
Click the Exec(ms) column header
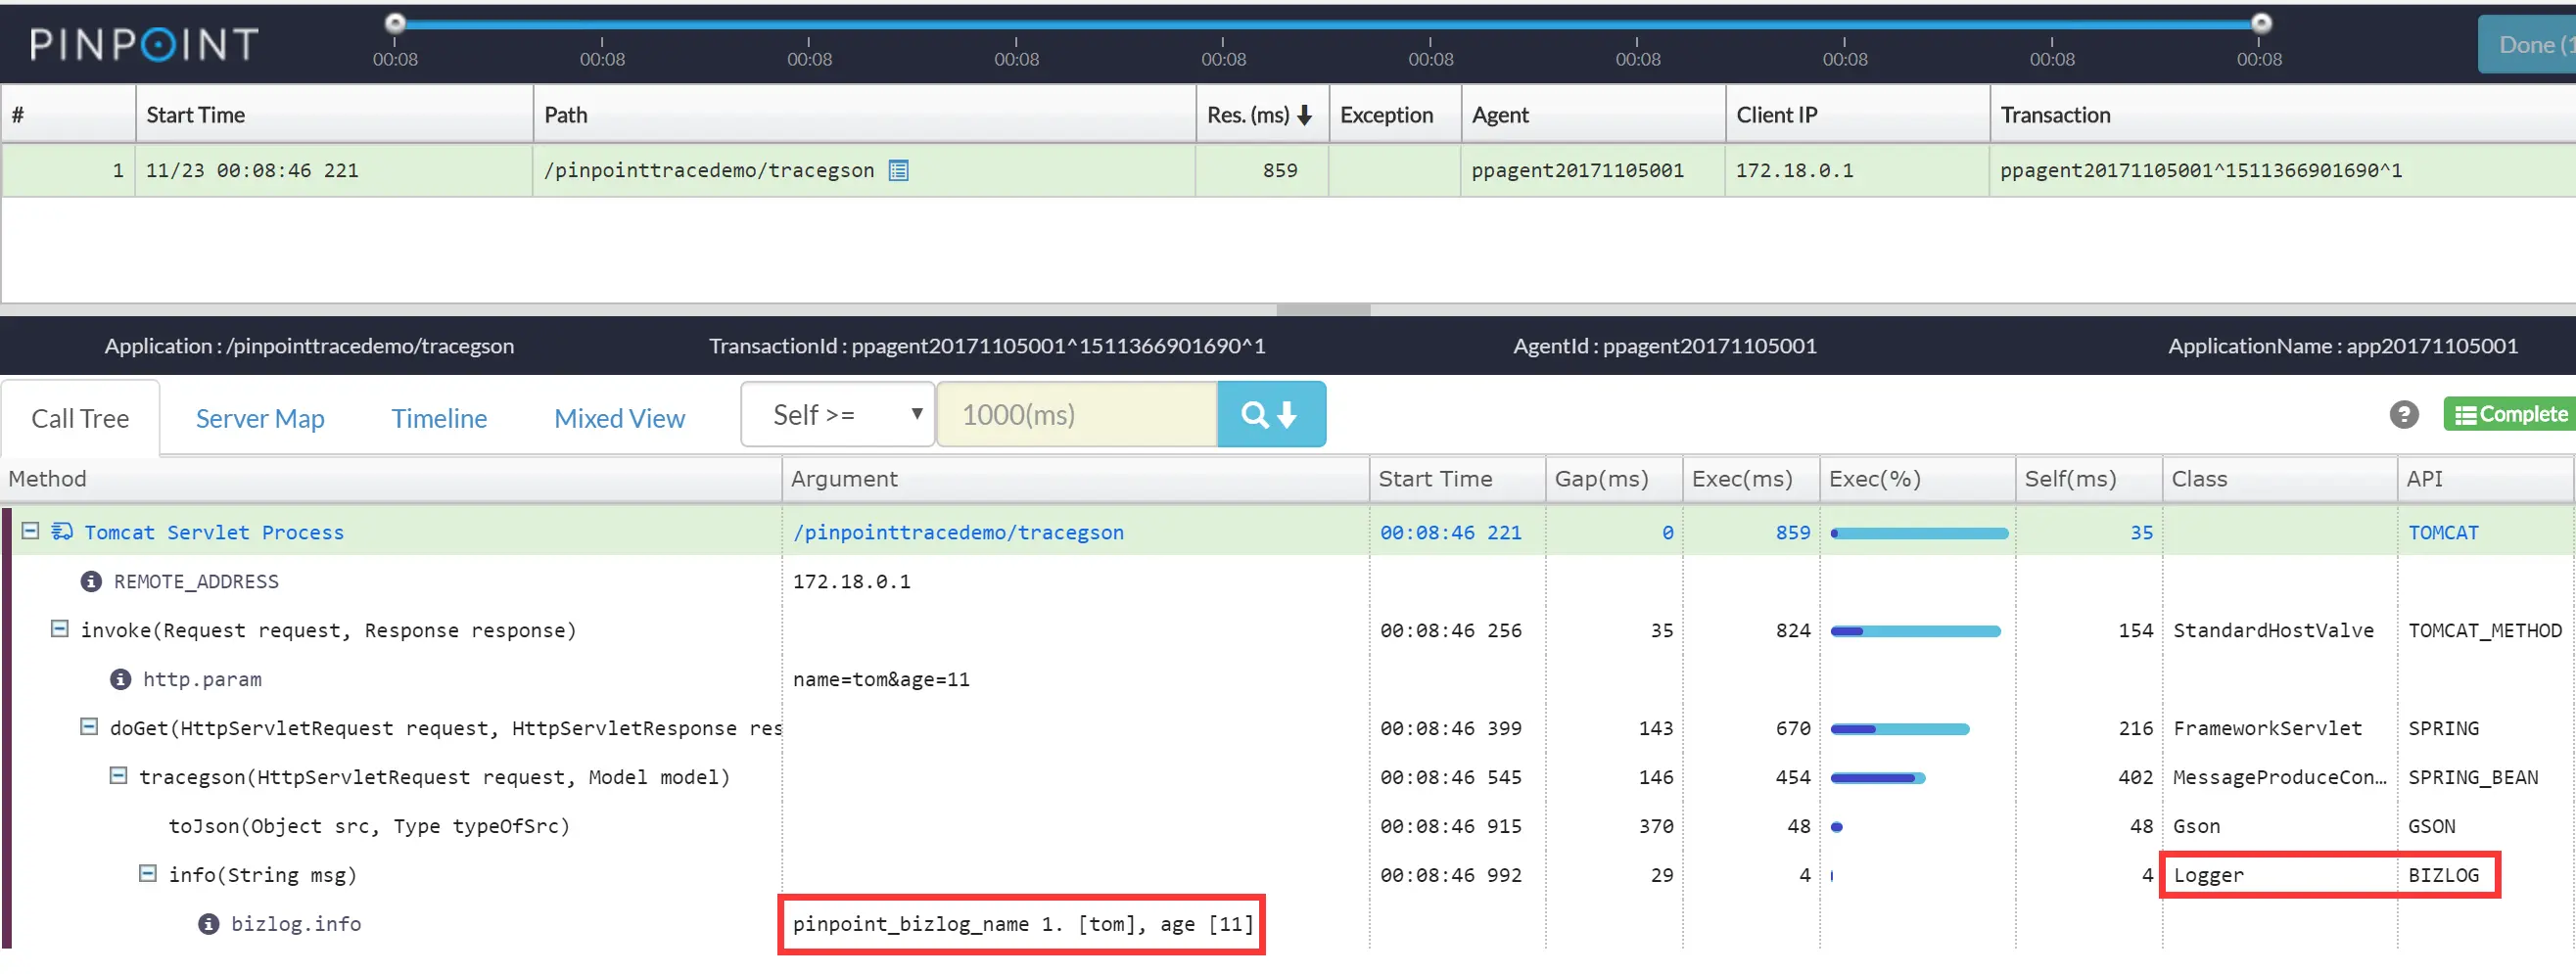pos(1751,479)
